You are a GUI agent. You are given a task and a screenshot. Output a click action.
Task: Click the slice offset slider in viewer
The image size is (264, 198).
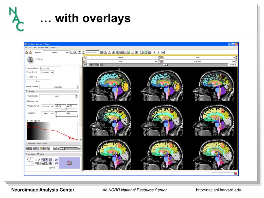165,65
